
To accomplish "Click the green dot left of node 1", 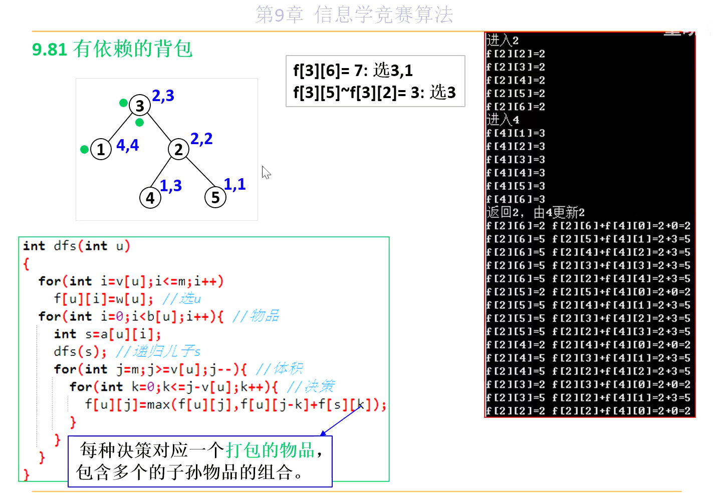I will pos(84,149).
